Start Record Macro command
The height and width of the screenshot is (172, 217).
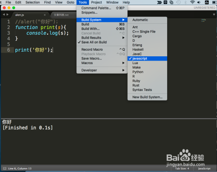coord(102,49)
